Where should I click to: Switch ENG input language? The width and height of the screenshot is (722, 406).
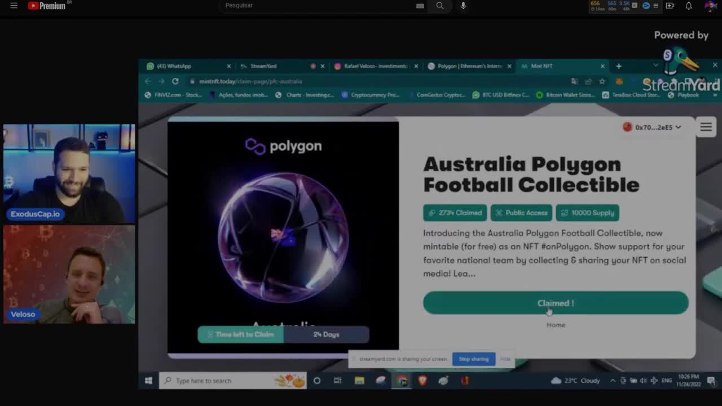[667, 381]
